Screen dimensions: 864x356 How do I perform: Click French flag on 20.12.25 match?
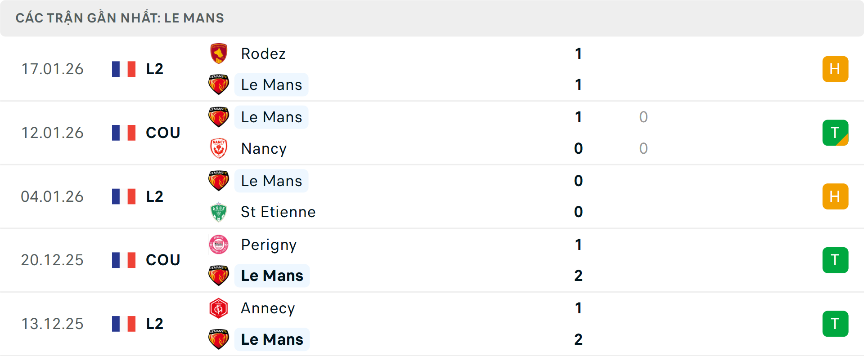(124, 260)
